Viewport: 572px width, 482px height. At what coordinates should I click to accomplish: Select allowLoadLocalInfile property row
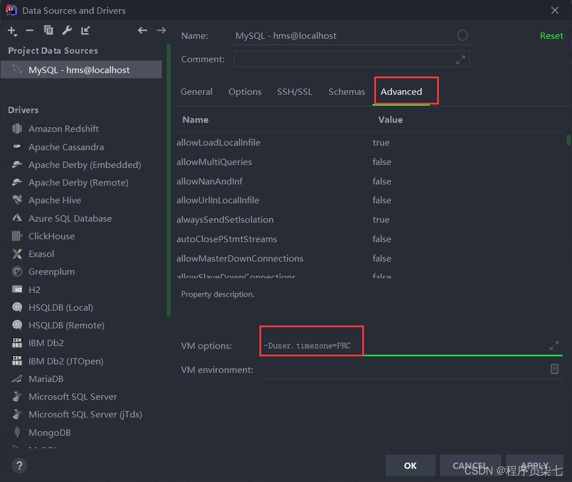tap(369, 143)
